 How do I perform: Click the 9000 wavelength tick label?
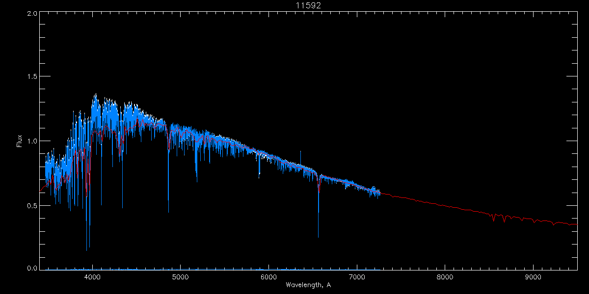coord(533,277)
